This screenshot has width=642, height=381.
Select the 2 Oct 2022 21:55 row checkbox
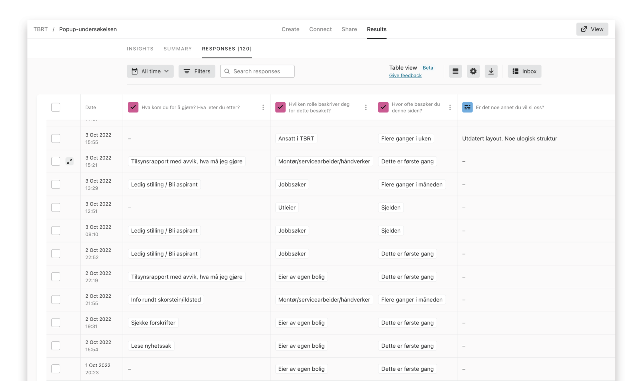click(x=56, y=300)
